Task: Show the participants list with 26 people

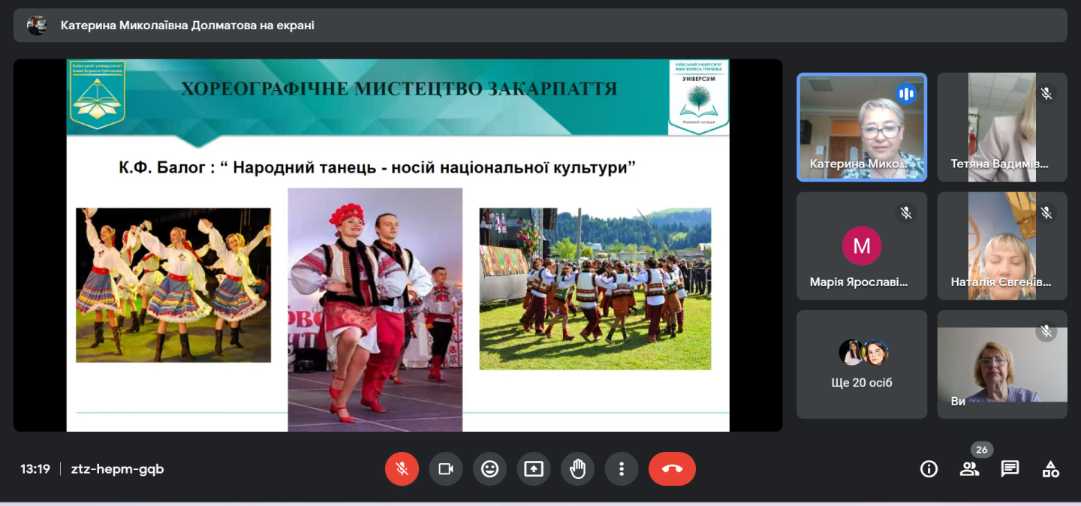Action: click(x=969, y=469)
